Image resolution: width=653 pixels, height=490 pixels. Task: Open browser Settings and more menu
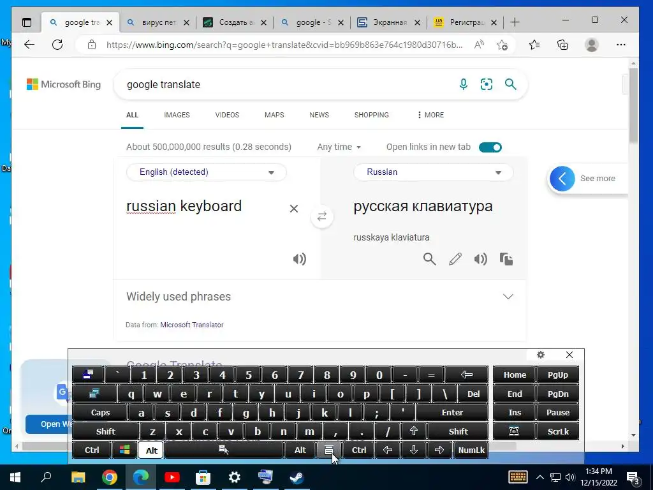pos(621,45)
